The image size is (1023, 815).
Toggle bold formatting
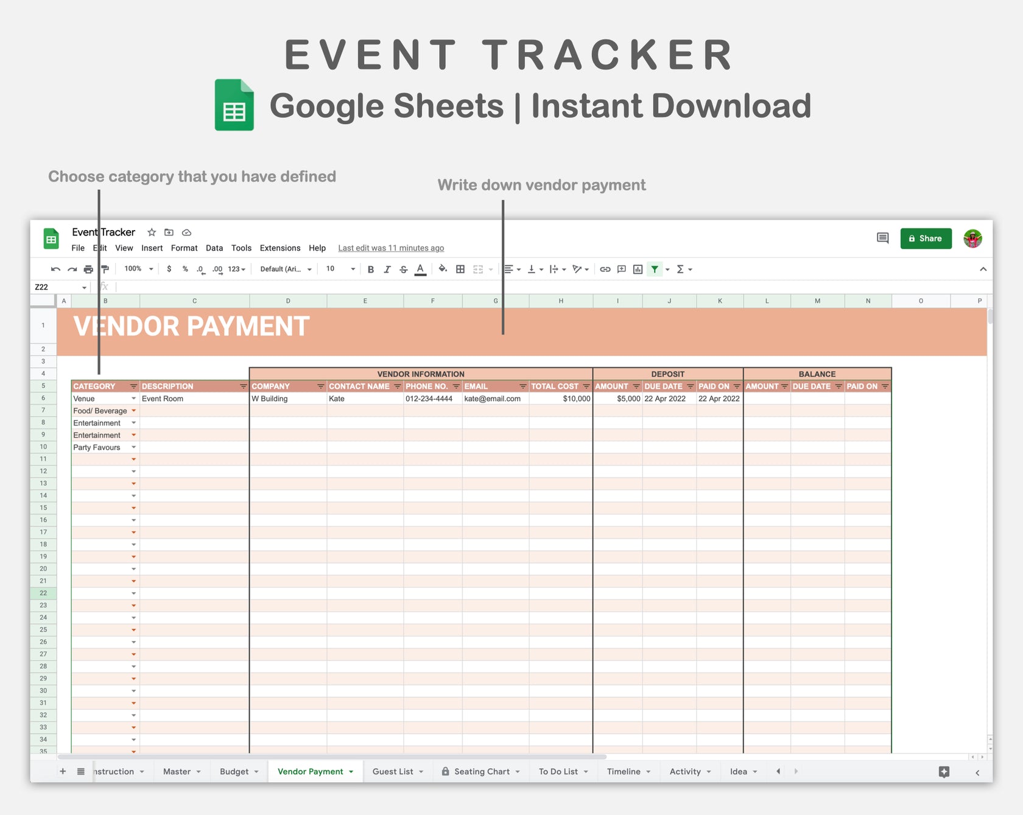click(x=370, y=268)
